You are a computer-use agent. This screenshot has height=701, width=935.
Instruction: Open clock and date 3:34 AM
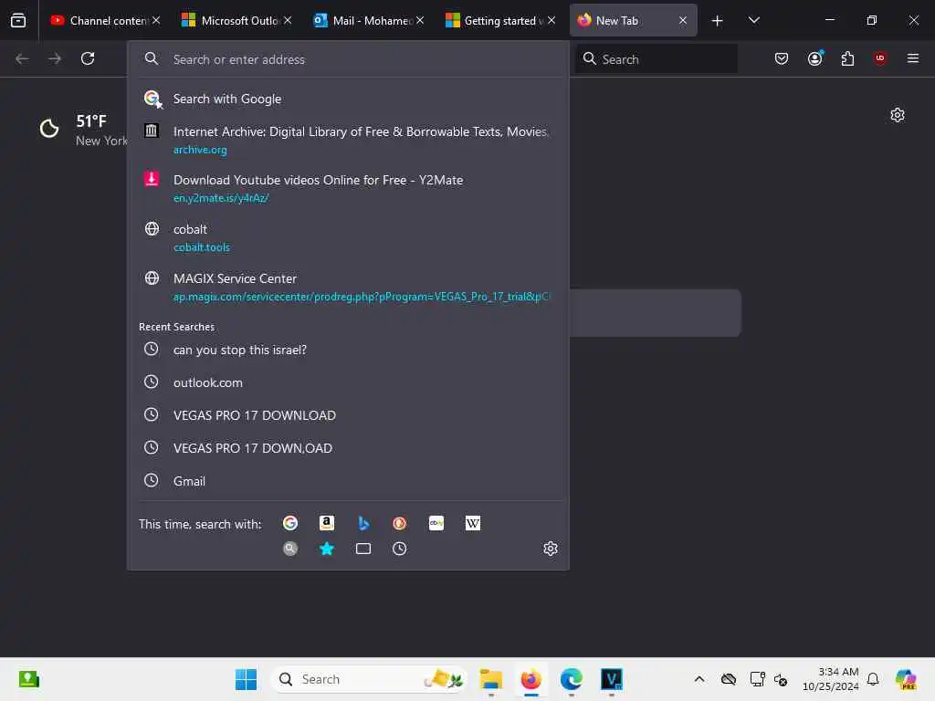pos(831,679)
